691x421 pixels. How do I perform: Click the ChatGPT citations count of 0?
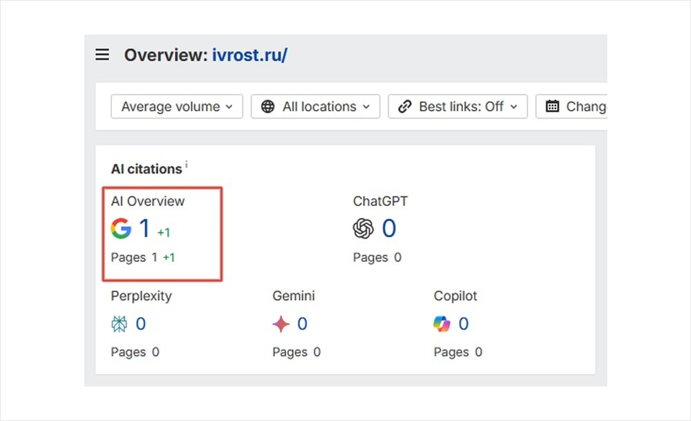pyautogui.click(x=388, y=228)
